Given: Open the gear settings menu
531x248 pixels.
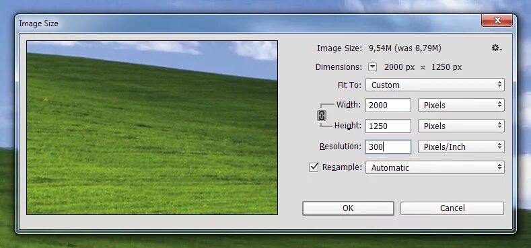Looking at the screenshot, I should pos(497,48).
